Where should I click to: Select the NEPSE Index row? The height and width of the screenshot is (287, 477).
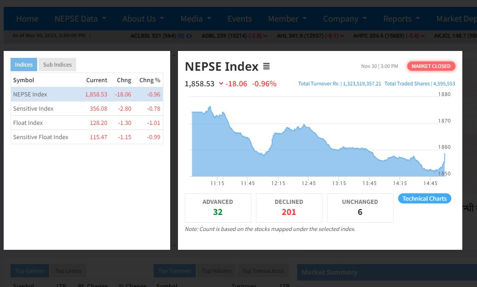[x=87, y=94]
